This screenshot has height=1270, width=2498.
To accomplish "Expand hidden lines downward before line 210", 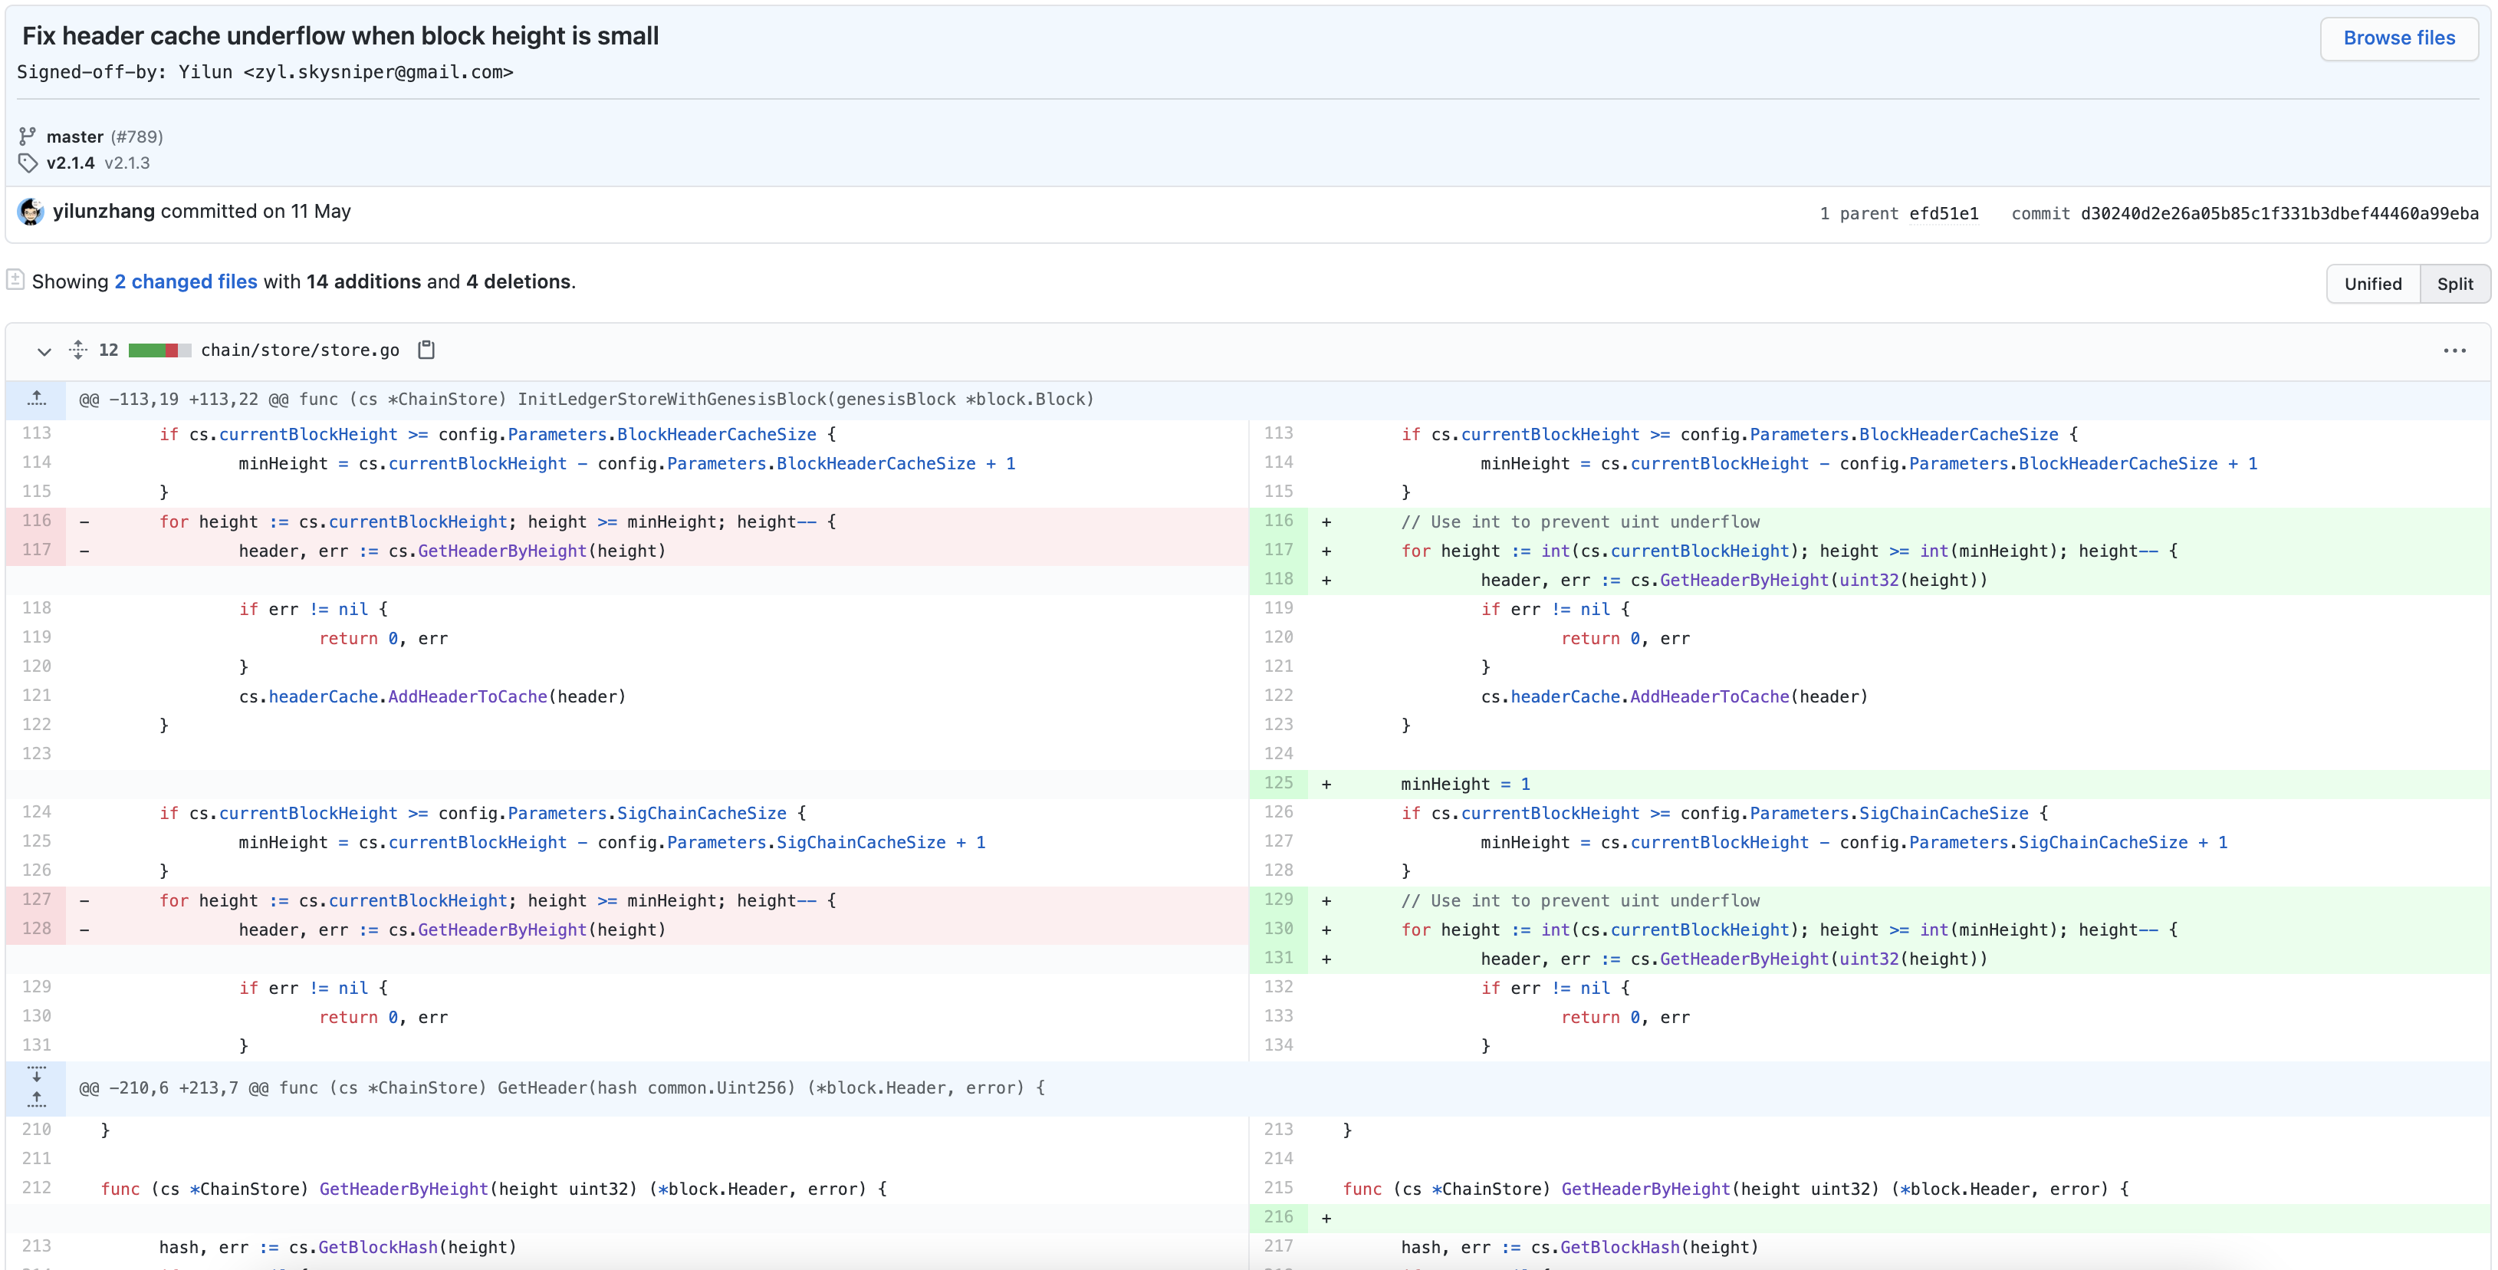I will pos(37,1075).
